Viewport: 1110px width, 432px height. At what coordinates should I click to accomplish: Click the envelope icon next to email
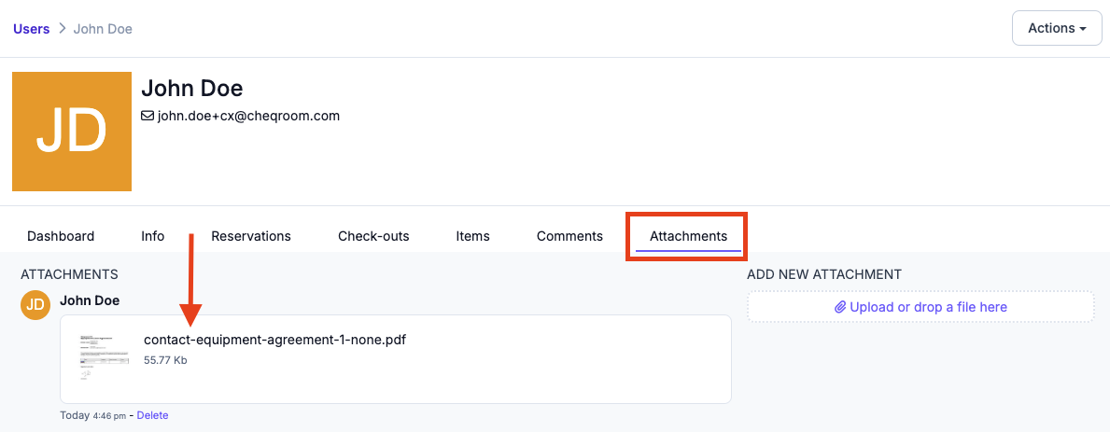click(148, 116)
